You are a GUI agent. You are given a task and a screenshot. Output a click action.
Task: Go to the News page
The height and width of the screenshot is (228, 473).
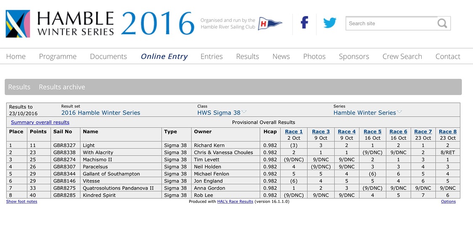(281, 56)
